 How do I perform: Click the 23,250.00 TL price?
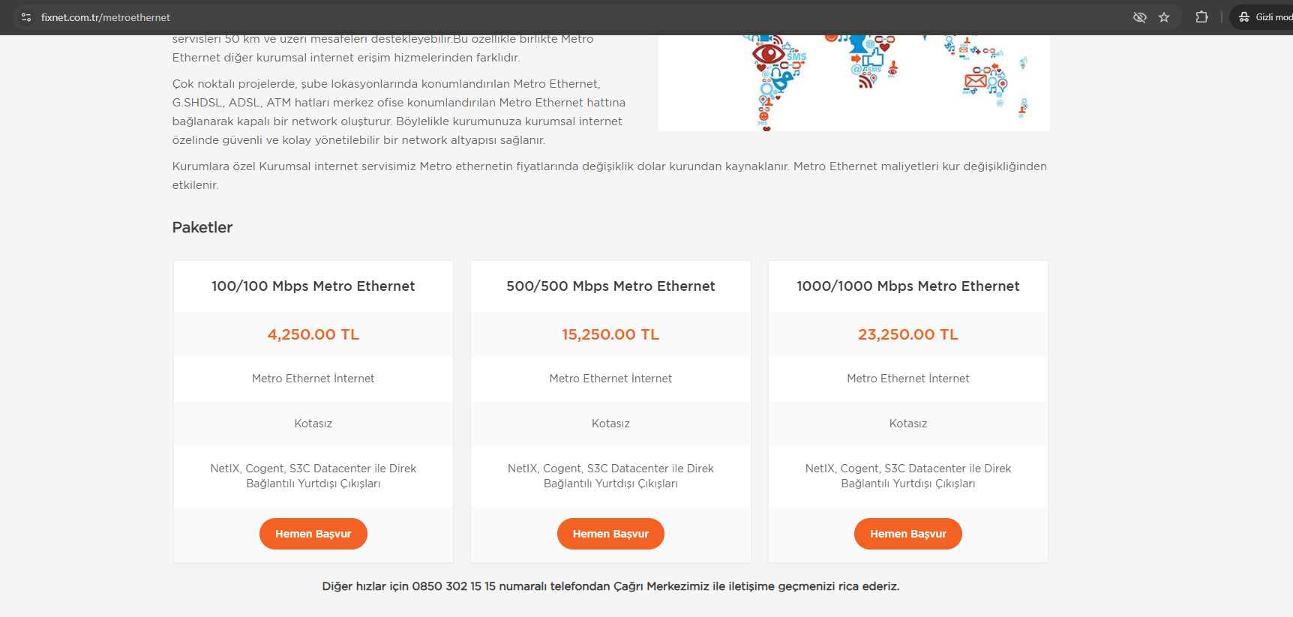[907, 334]
